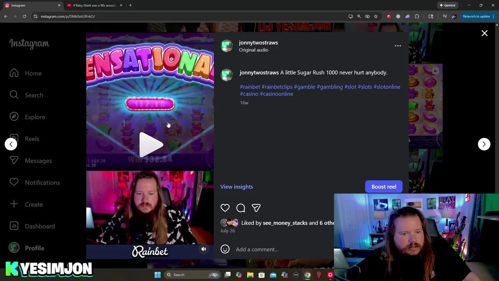Open File Explorer from the taskbar
499x281 pixels.
click(250, 275)
